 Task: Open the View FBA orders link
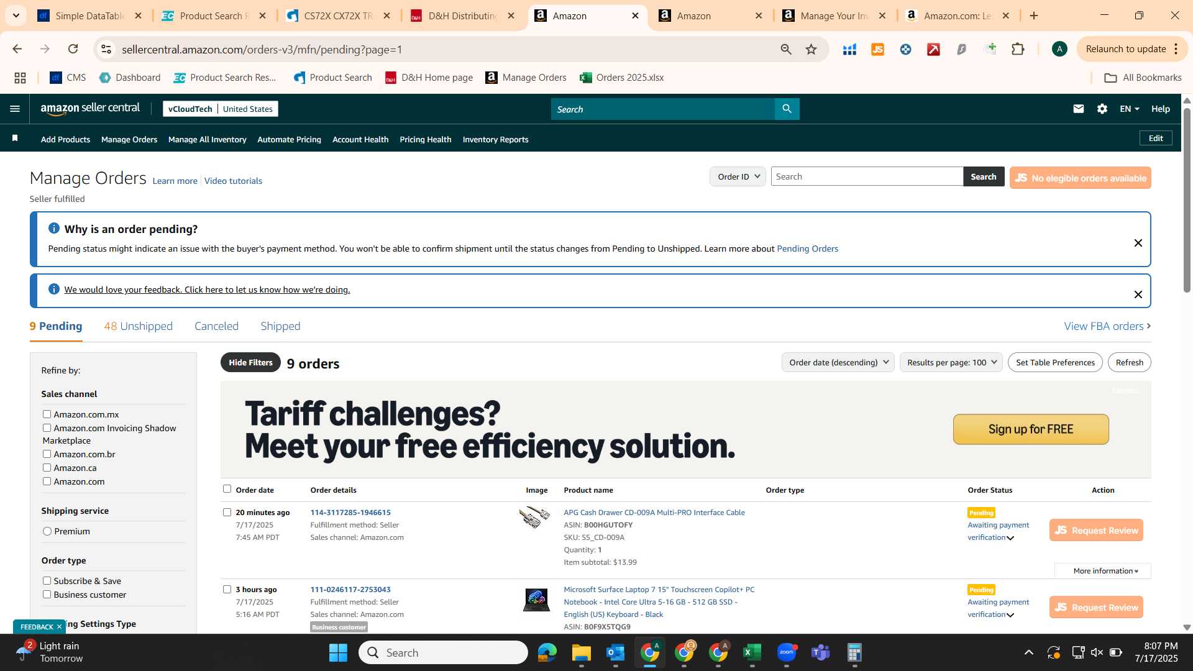click(1107, 326)
